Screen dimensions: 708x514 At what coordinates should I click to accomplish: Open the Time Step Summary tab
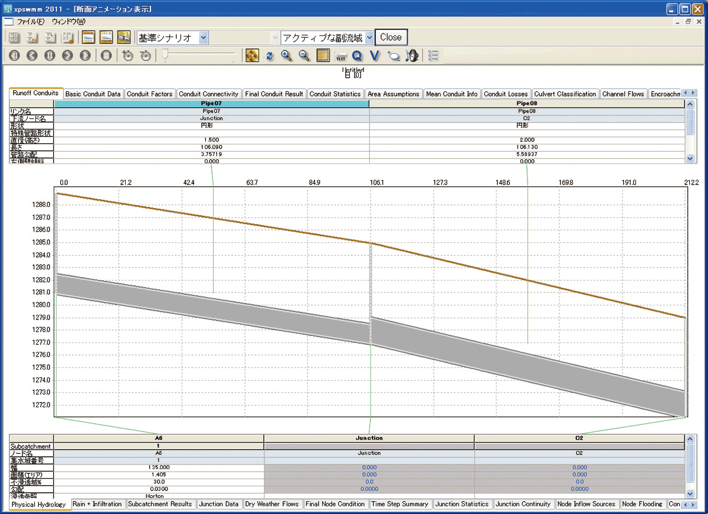point(400,504)
